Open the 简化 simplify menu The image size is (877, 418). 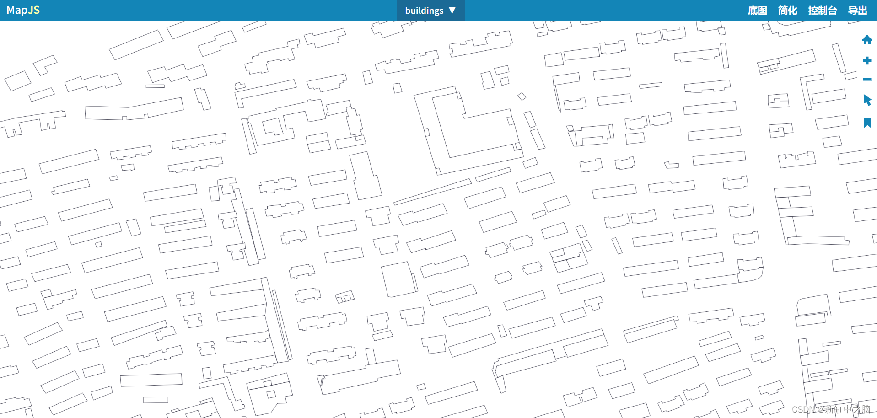click(x=787, y=11)
